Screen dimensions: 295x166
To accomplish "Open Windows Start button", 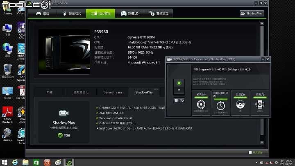I will click(5, 162).
